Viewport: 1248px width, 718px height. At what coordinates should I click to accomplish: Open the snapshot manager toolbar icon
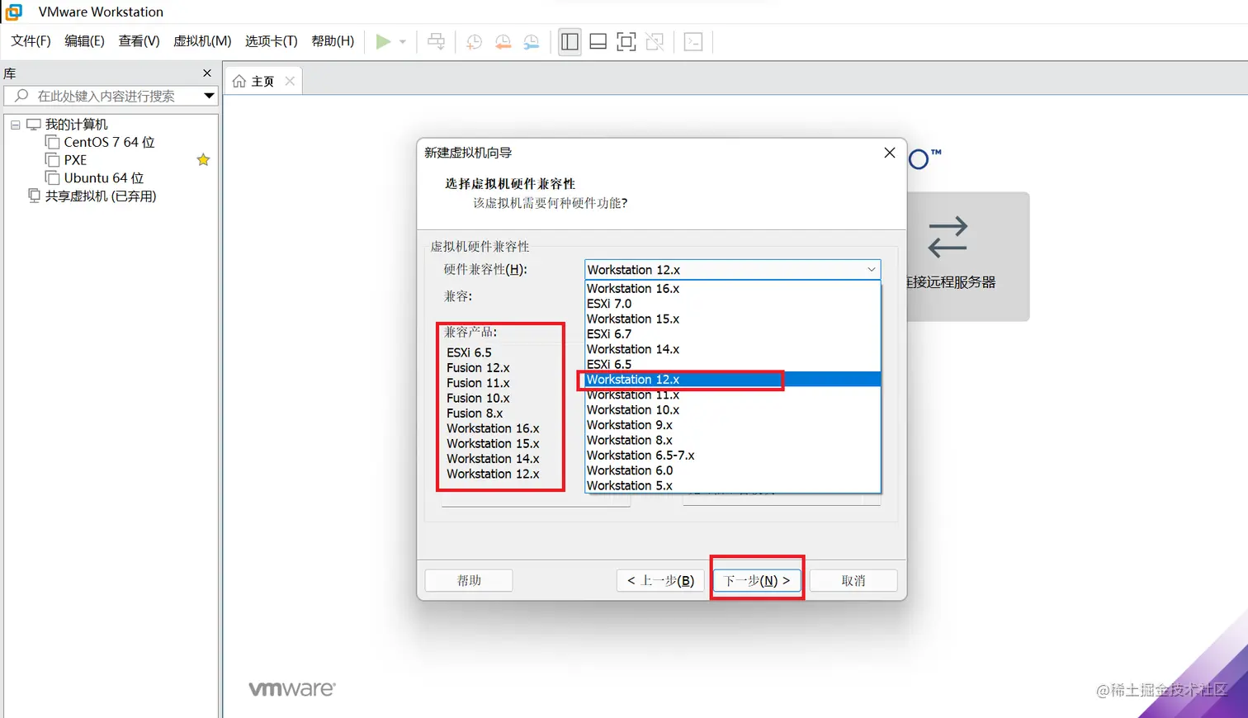click(x=532, y=42)
